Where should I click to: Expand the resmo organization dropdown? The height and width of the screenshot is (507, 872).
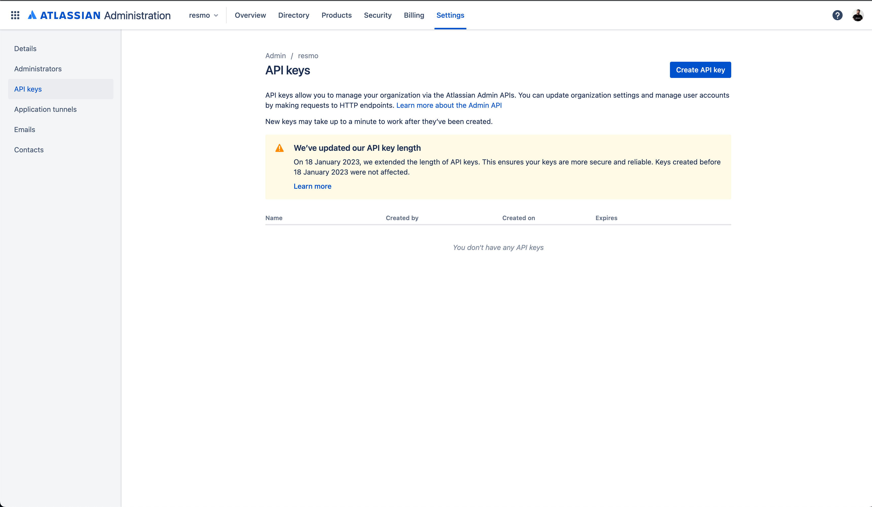[204, 15]
